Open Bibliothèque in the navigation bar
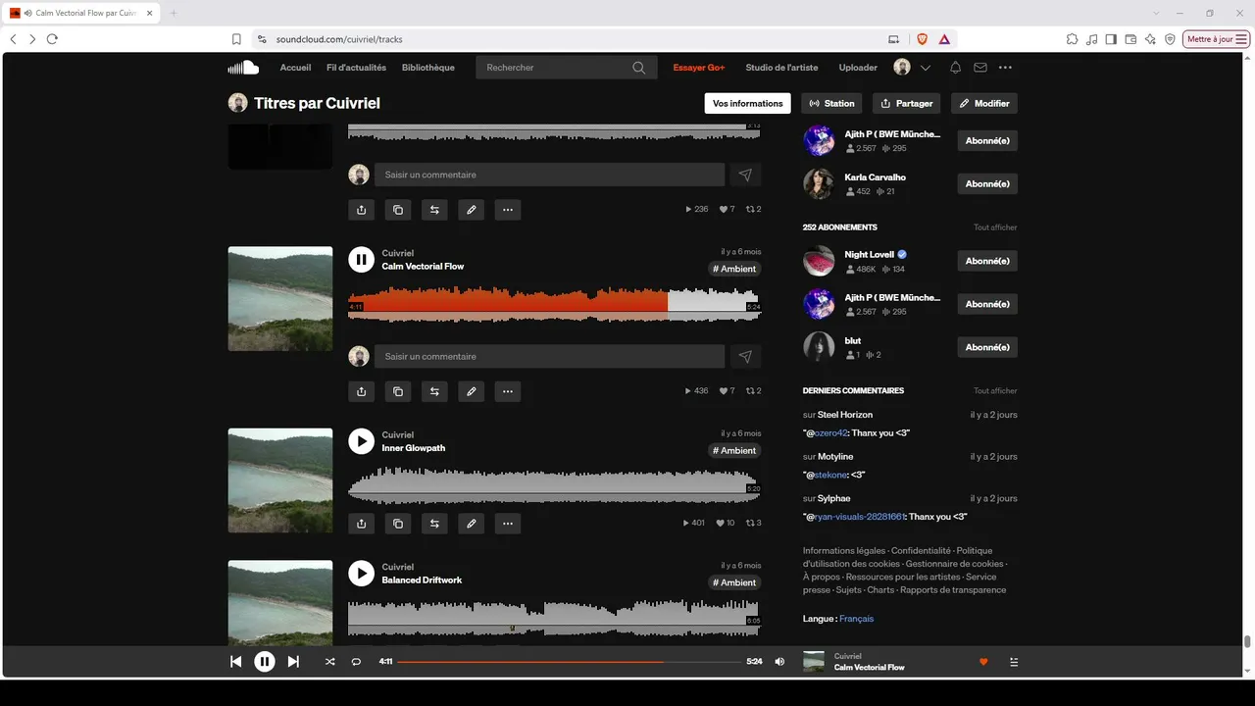Screen dimensions: 1255x706 428,68
